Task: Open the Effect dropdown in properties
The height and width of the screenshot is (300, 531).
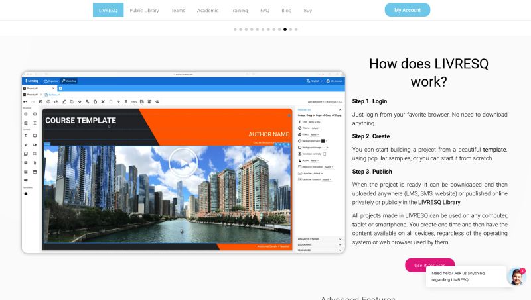Action: 315,134
